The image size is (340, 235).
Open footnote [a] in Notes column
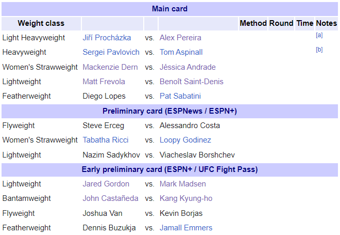[x=319, y=35]
